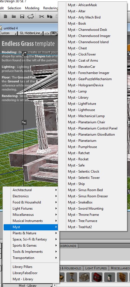Select Myst - Coat of Arms
Viewport: 130px width, 287px height.
coord(93,61)
